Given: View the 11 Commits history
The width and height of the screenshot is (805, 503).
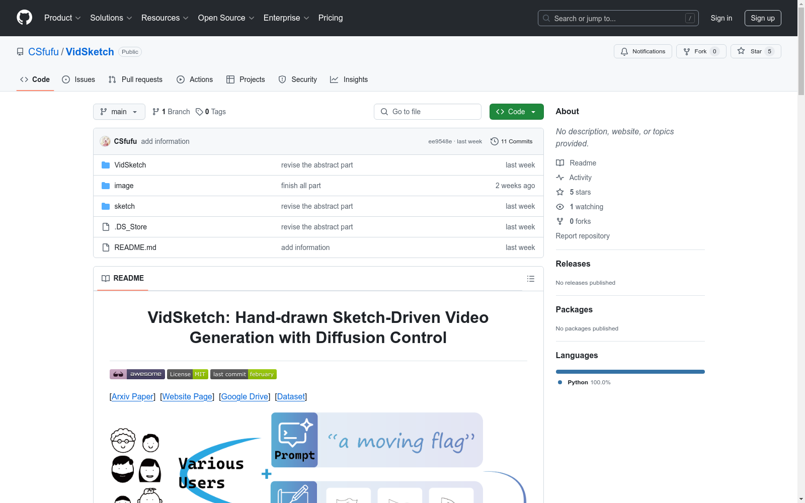Looking at the screenshot, I should pos(512,141).
